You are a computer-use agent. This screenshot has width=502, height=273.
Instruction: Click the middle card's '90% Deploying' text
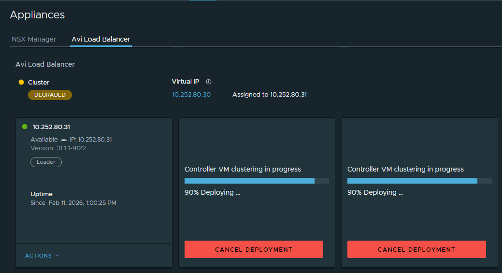pyautogui.click(x=212, y=192)
